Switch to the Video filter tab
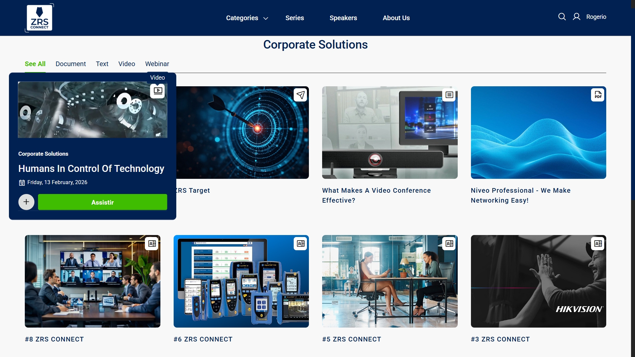This screenshot has height=357, width=635. pyautogui.click(x=127, y=64)
